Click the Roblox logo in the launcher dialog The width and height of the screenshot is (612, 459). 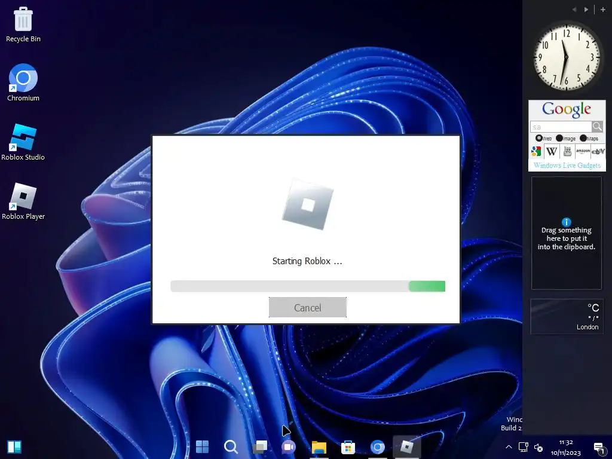point(308,204)
